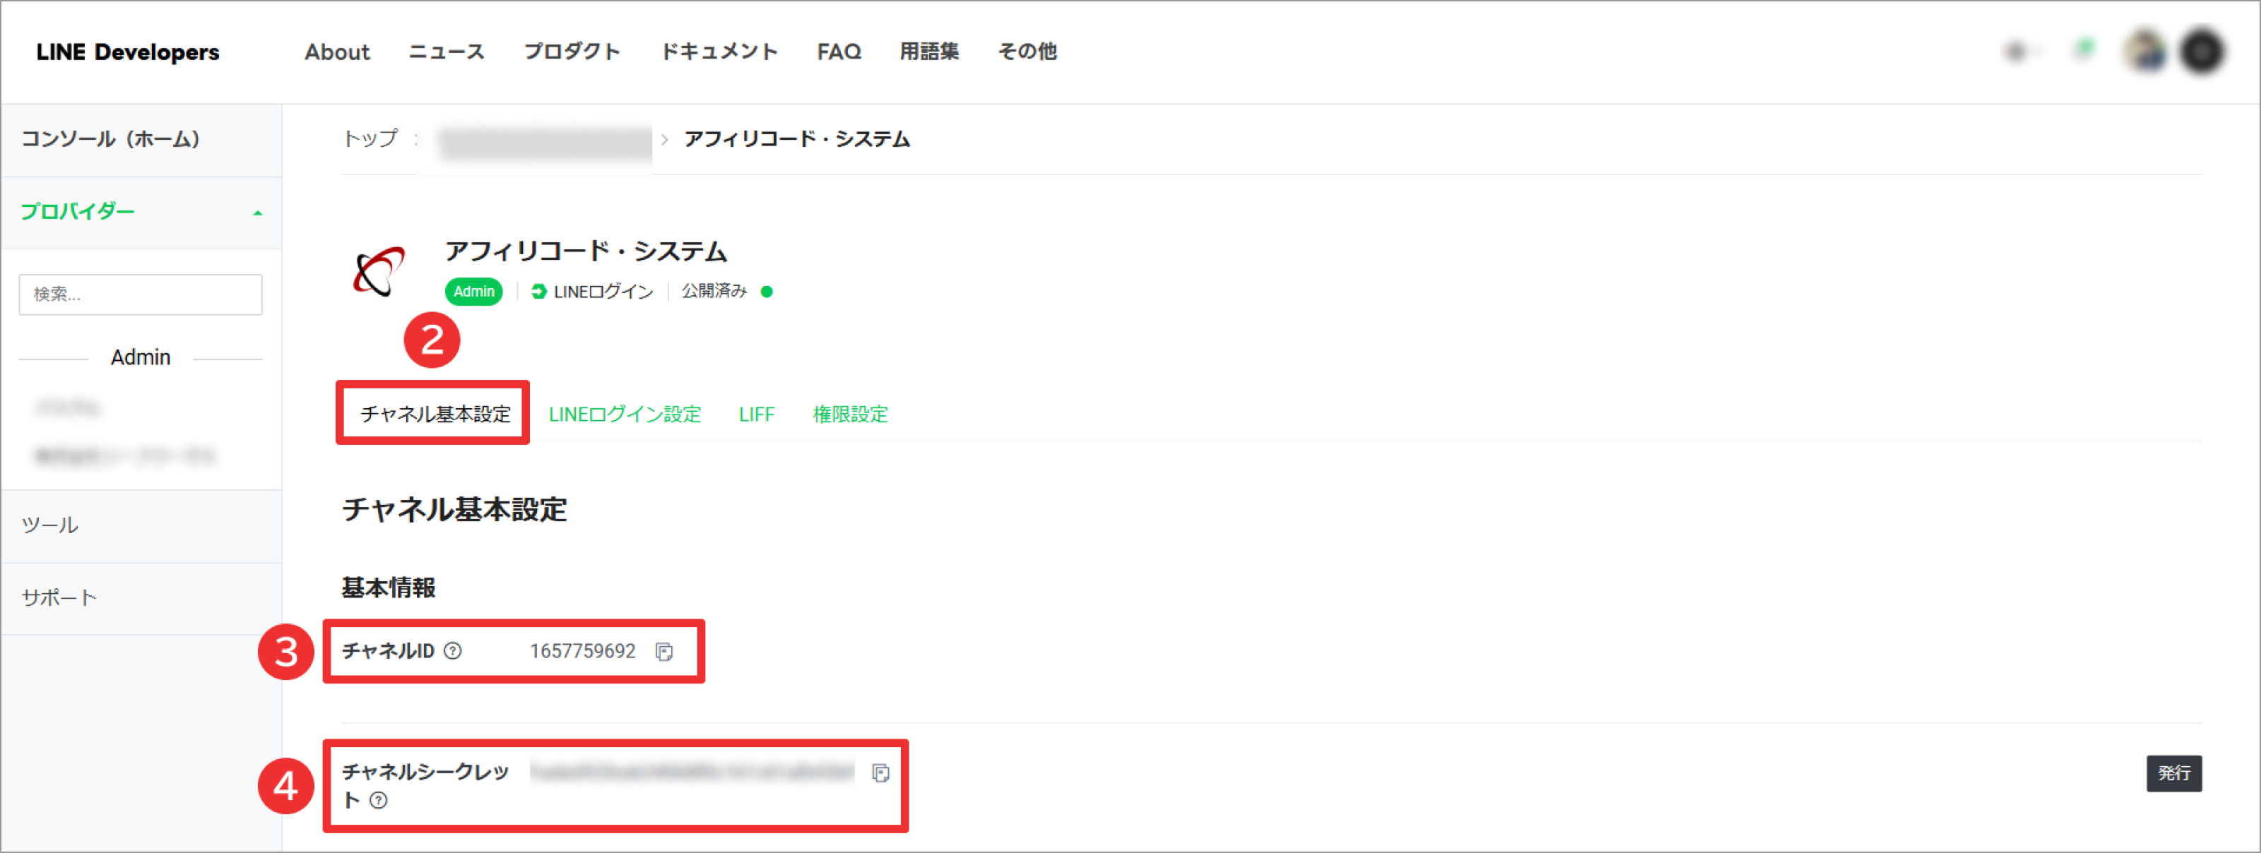
Task: Open the その他 menu
Action: coord(1027,52)
